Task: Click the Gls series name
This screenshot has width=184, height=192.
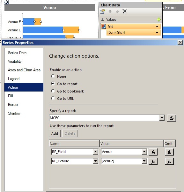Action: [110, 26]
